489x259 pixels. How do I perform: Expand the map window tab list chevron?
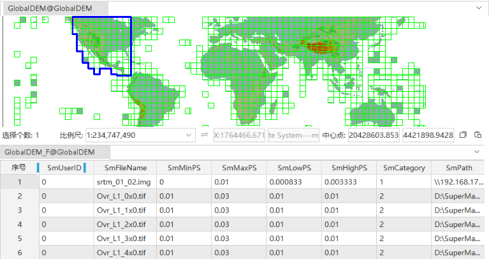[479, 7]
